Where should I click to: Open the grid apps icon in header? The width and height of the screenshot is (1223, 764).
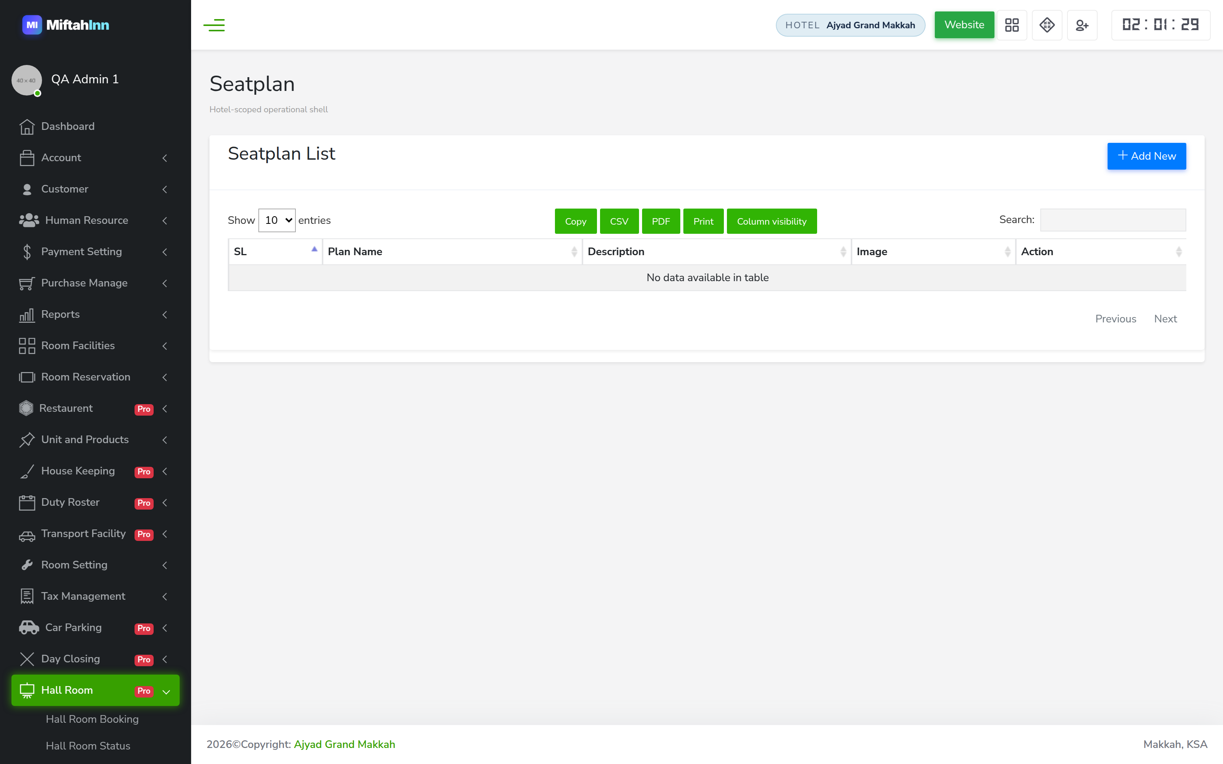[1012, 25]
